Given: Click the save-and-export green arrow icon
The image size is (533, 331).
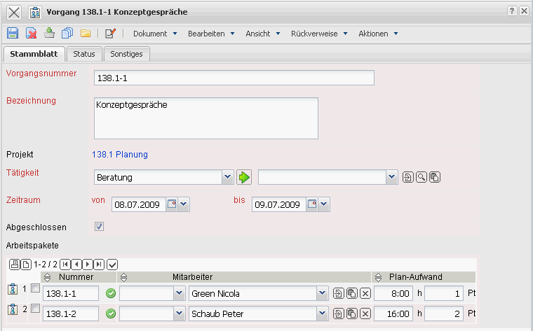Looking at the screenshot, I should click(x=49, y=33).
